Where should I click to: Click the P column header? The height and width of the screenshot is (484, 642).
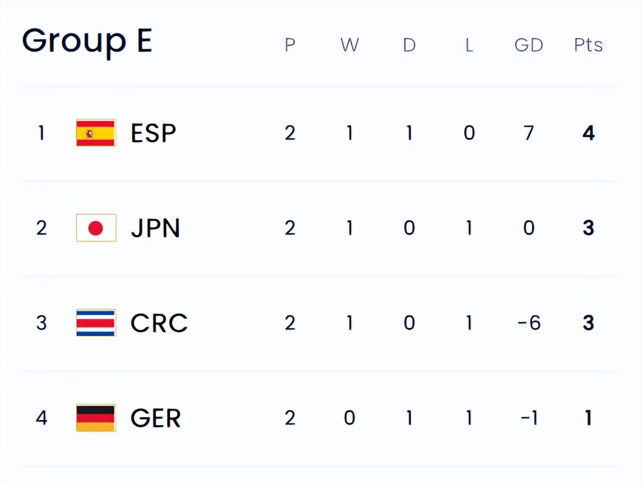(x=290, y=45)
